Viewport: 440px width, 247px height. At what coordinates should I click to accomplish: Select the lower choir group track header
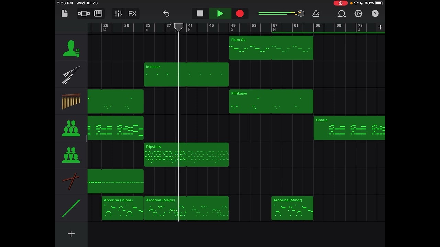click(71, 155)
